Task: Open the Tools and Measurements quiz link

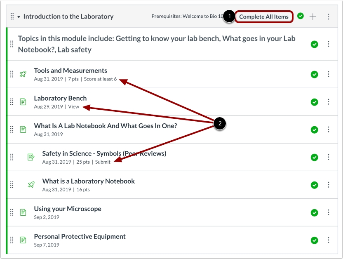Action: [70, 71]
